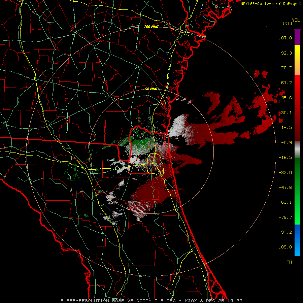Click the 45.6 velocity scale value
Viewport: 303px width, 303px height.
287,98
